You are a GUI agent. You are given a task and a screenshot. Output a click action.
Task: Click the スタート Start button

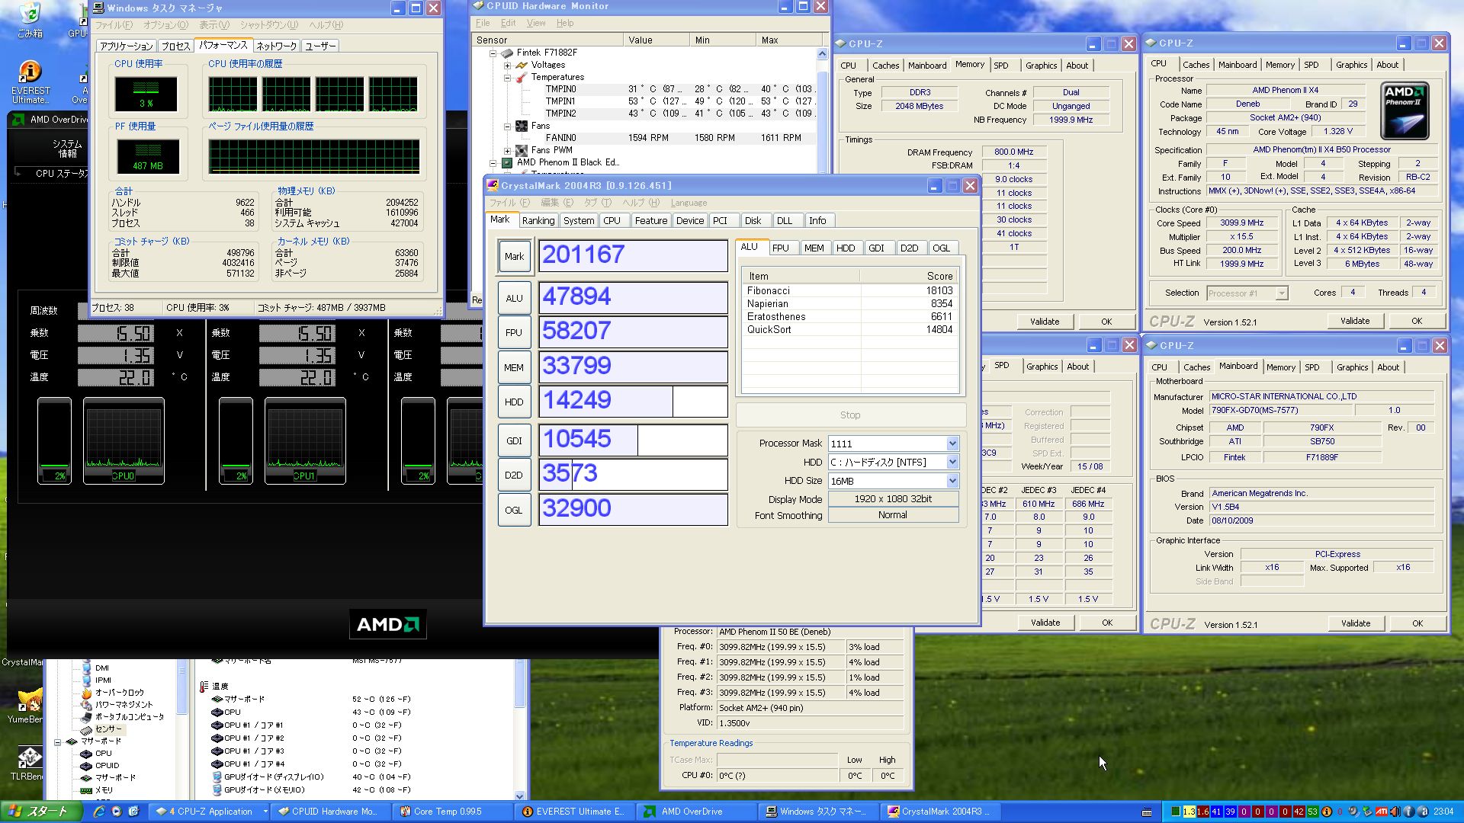tap(38, 812)
